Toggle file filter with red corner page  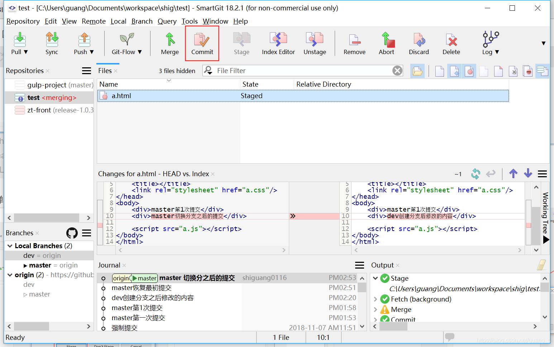click(498, 71)
